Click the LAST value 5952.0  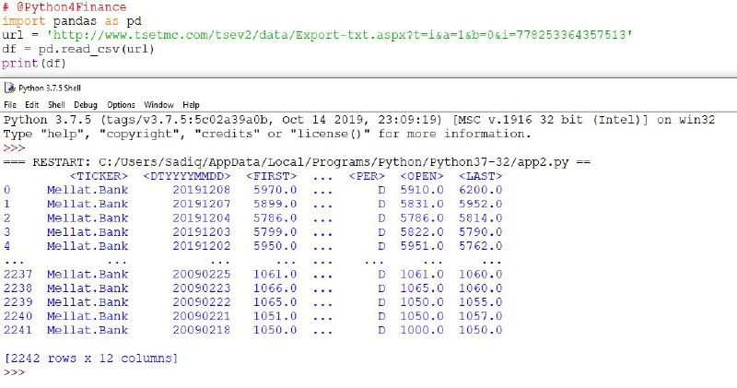click(x=480, y=204)
